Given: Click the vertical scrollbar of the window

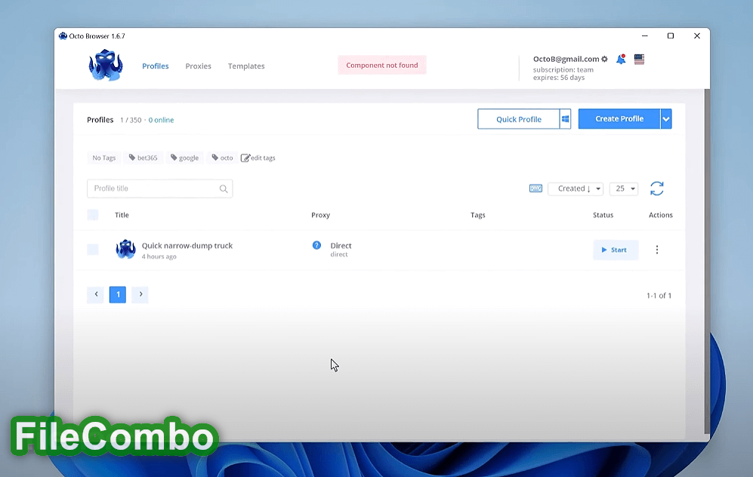Looking at the screenshot, I should click(706, 261).
